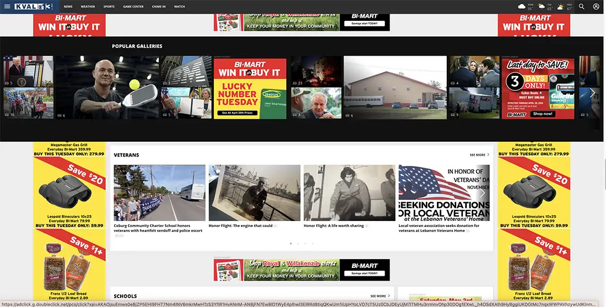Click the current weather cloud icon
Screen dimensions: 606x307
(521, 7)
